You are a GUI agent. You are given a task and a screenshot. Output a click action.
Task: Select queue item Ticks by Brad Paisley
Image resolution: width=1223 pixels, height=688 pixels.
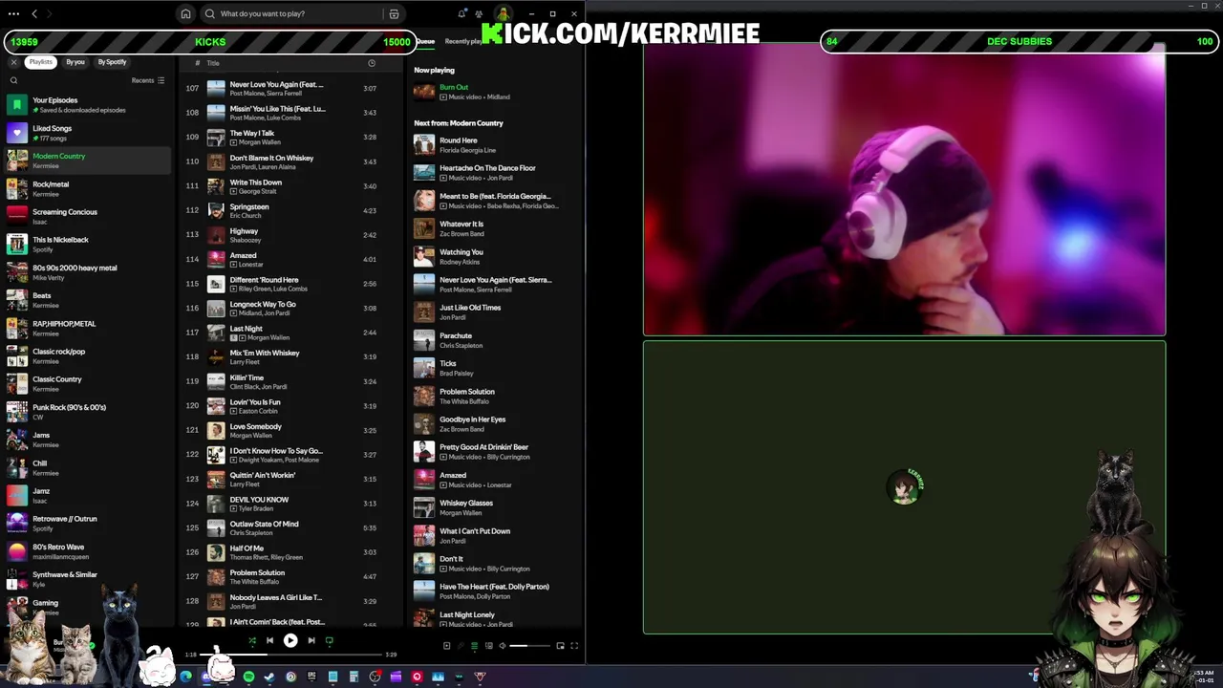pos(497,368)
